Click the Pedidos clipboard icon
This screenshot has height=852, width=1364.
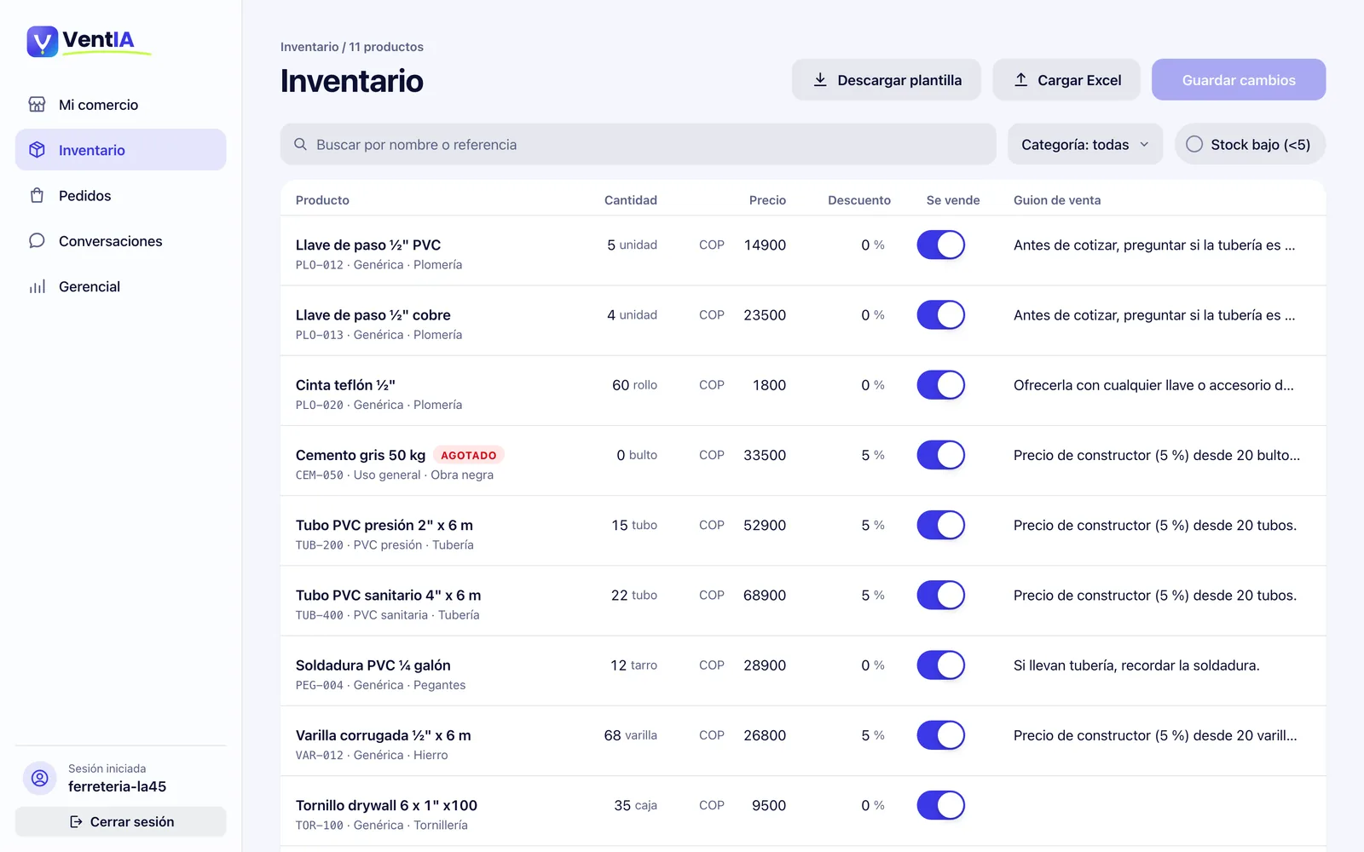click(x=37, y=196)
